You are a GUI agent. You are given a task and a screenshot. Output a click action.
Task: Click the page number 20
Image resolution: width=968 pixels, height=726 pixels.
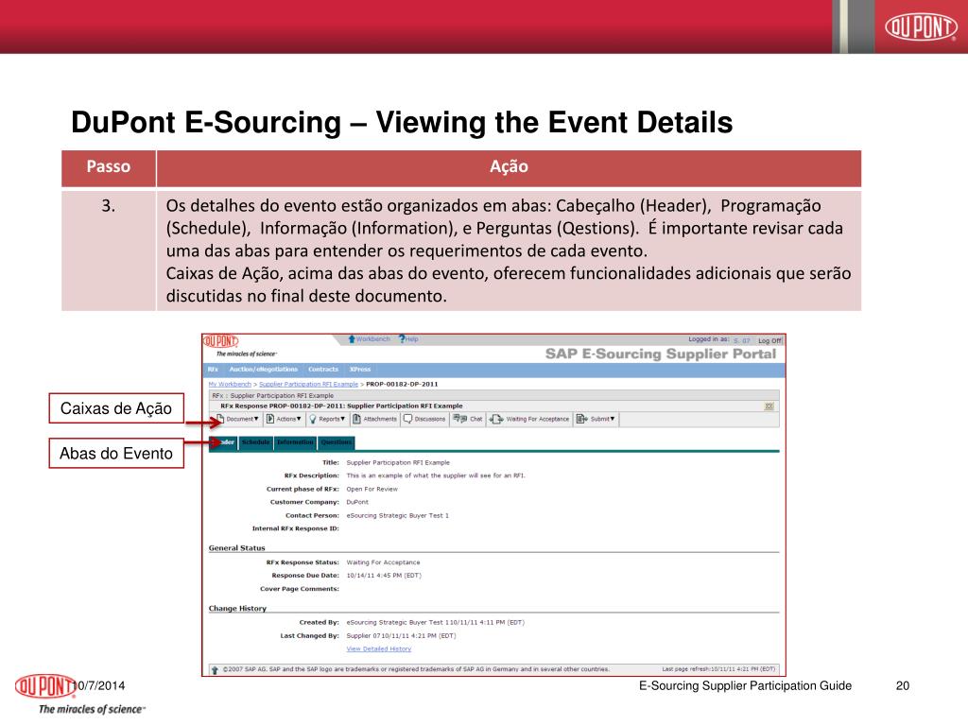point(903,686)
